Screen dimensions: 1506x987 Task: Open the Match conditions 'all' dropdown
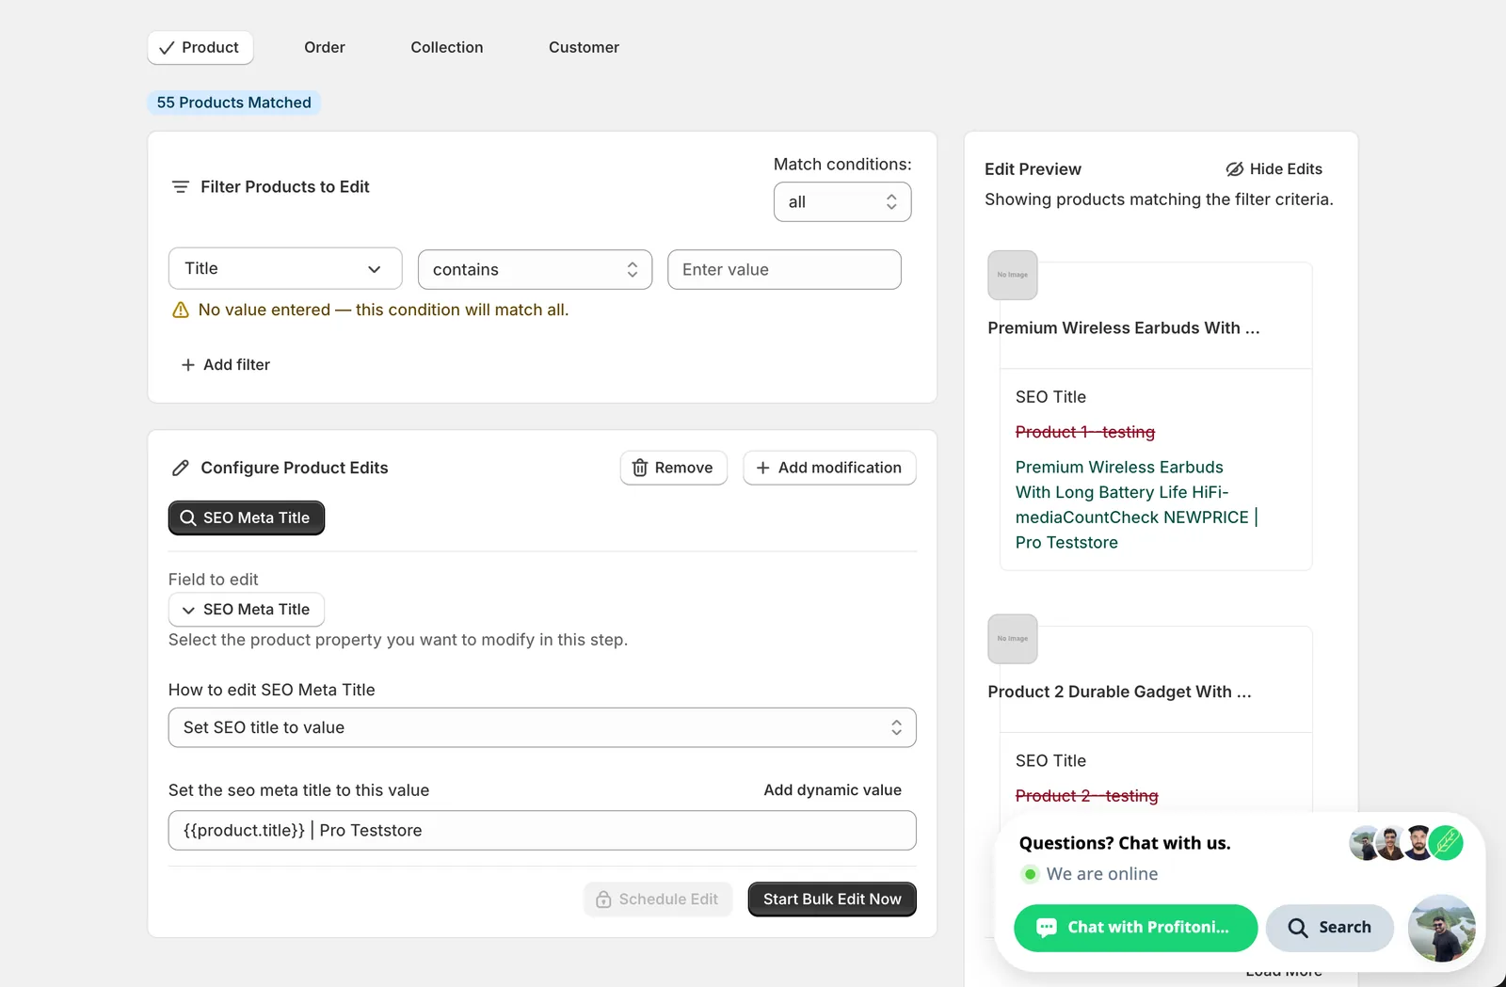842,202
